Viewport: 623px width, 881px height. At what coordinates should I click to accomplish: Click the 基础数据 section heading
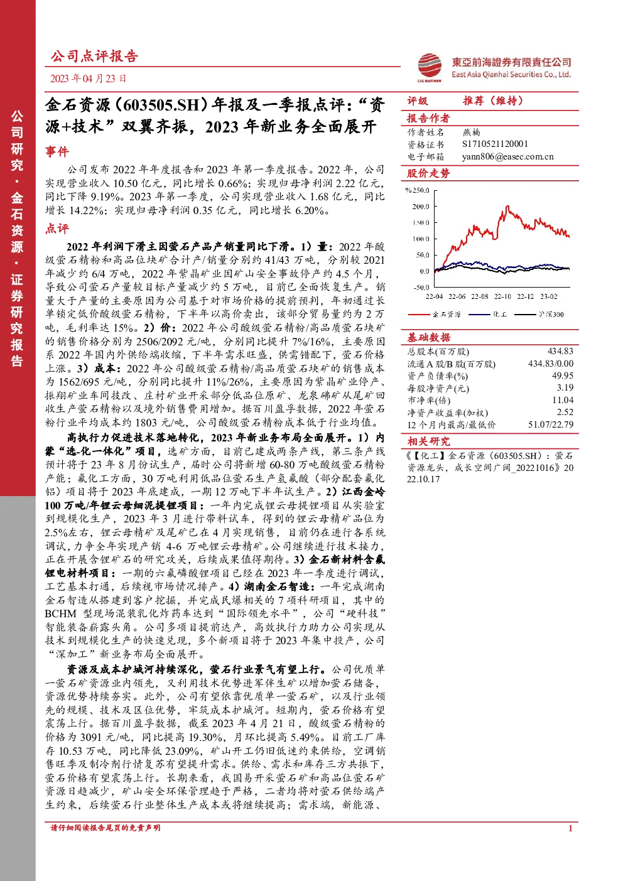[x=428, y=337]
